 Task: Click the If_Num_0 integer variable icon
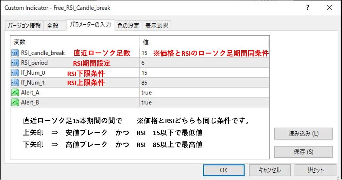coord(15,73)
